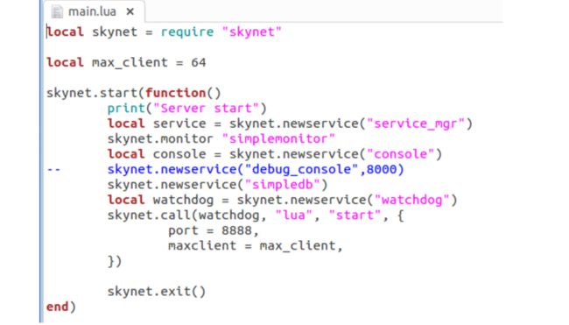Click the 'function' keyword in skynet.start
This screenshot has width=569, height=325.
pos(176,93)
